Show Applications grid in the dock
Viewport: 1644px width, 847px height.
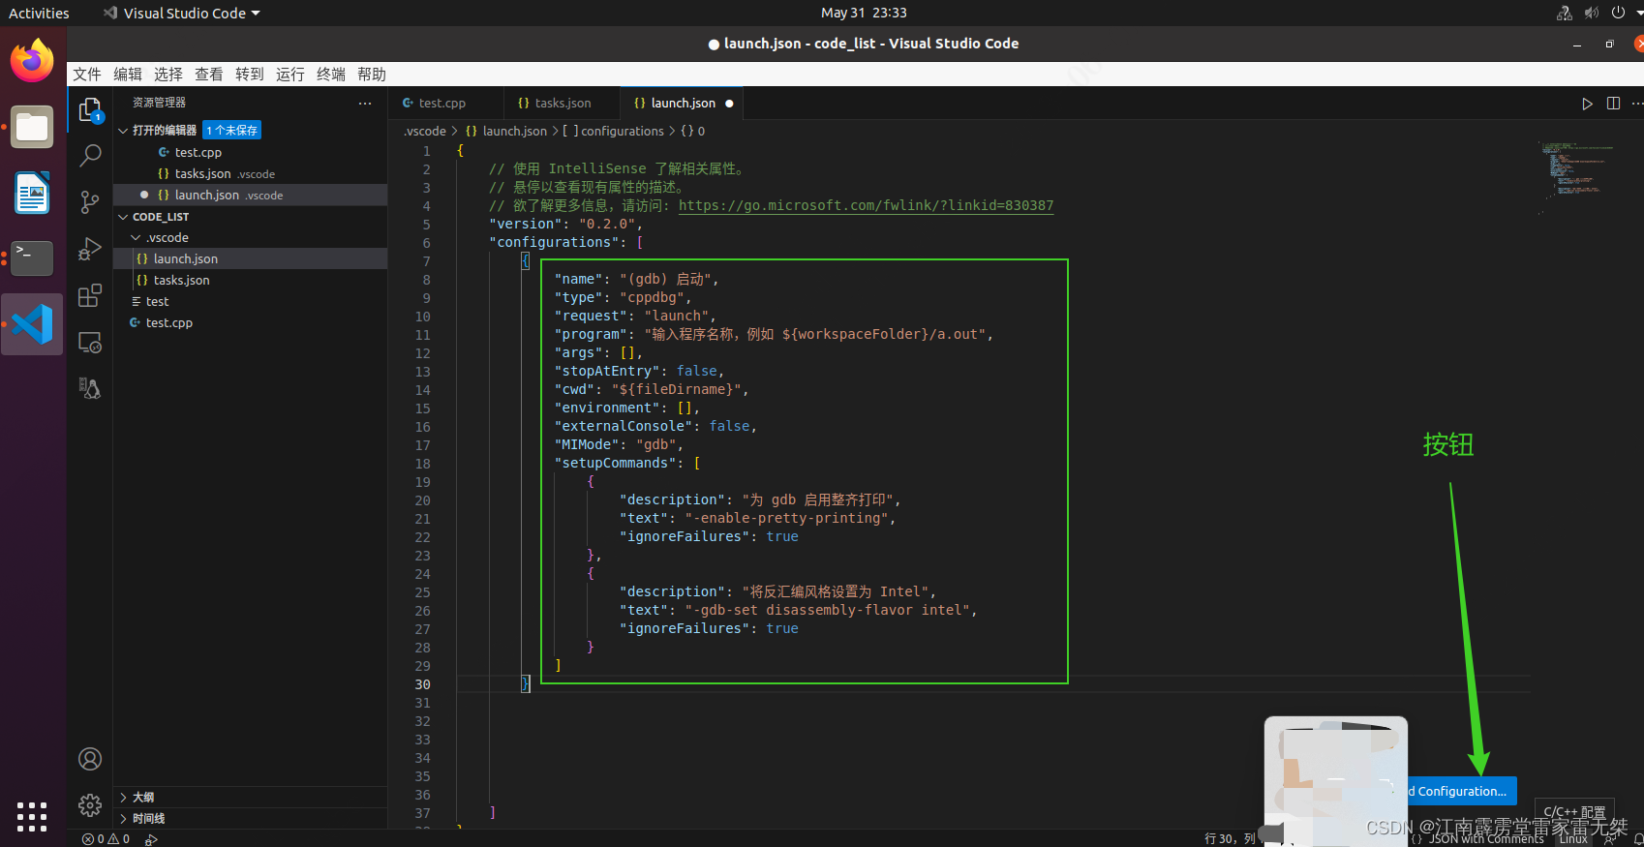[32, 816]
